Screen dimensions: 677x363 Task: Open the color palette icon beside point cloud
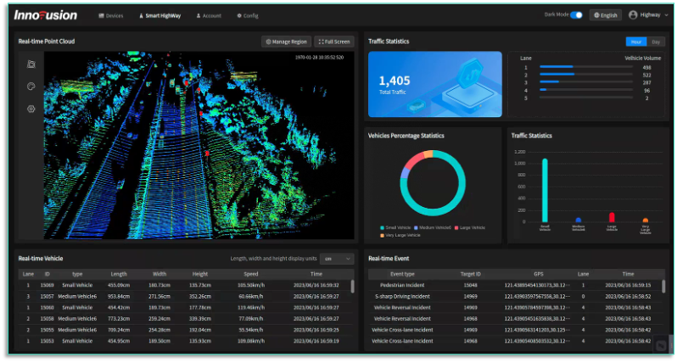31,87
